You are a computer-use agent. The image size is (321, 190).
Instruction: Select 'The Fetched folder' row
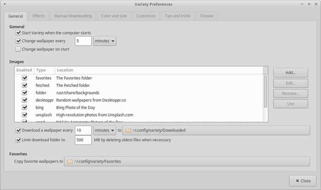(139, 85)
